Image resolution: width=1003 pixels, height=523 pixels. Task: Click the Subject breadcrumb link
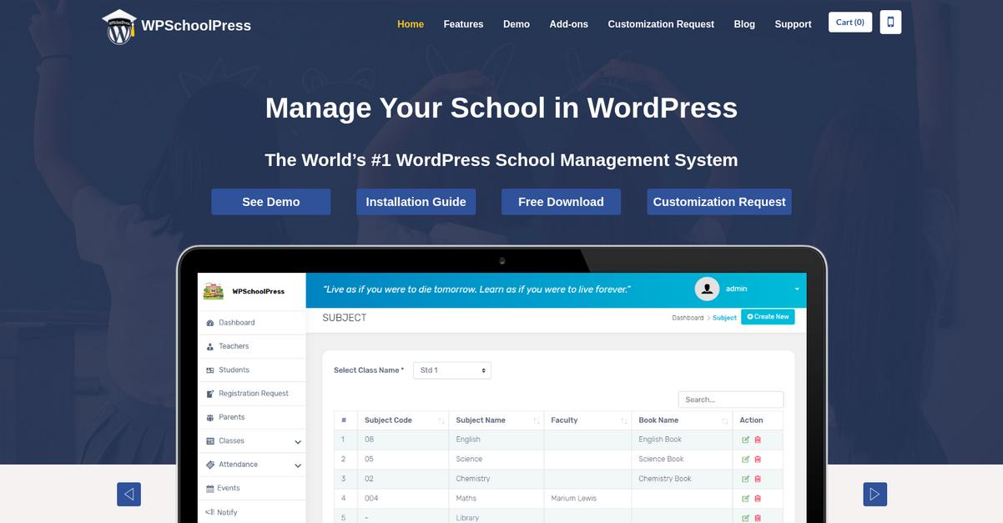pyautogui.click(x=724, y=318)
